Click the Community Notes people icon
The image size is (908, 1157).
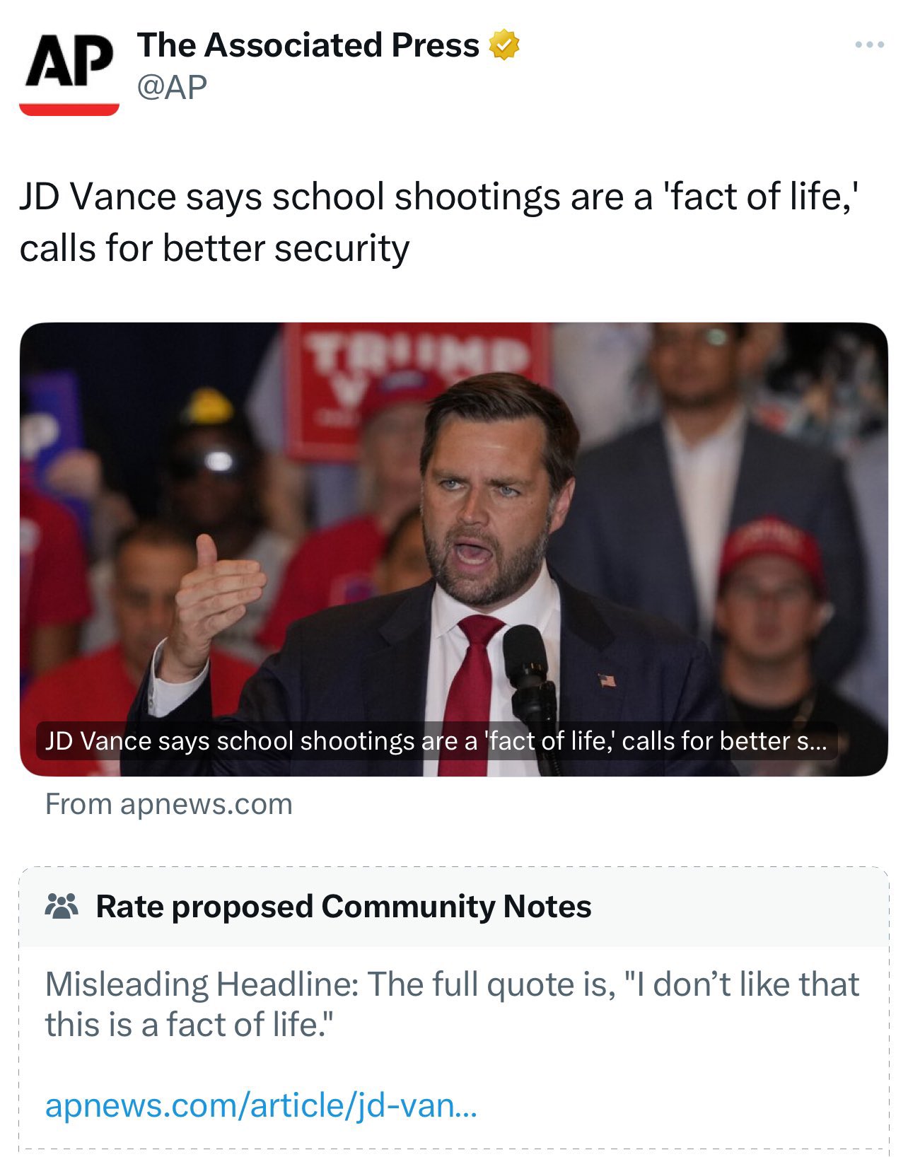62,907
